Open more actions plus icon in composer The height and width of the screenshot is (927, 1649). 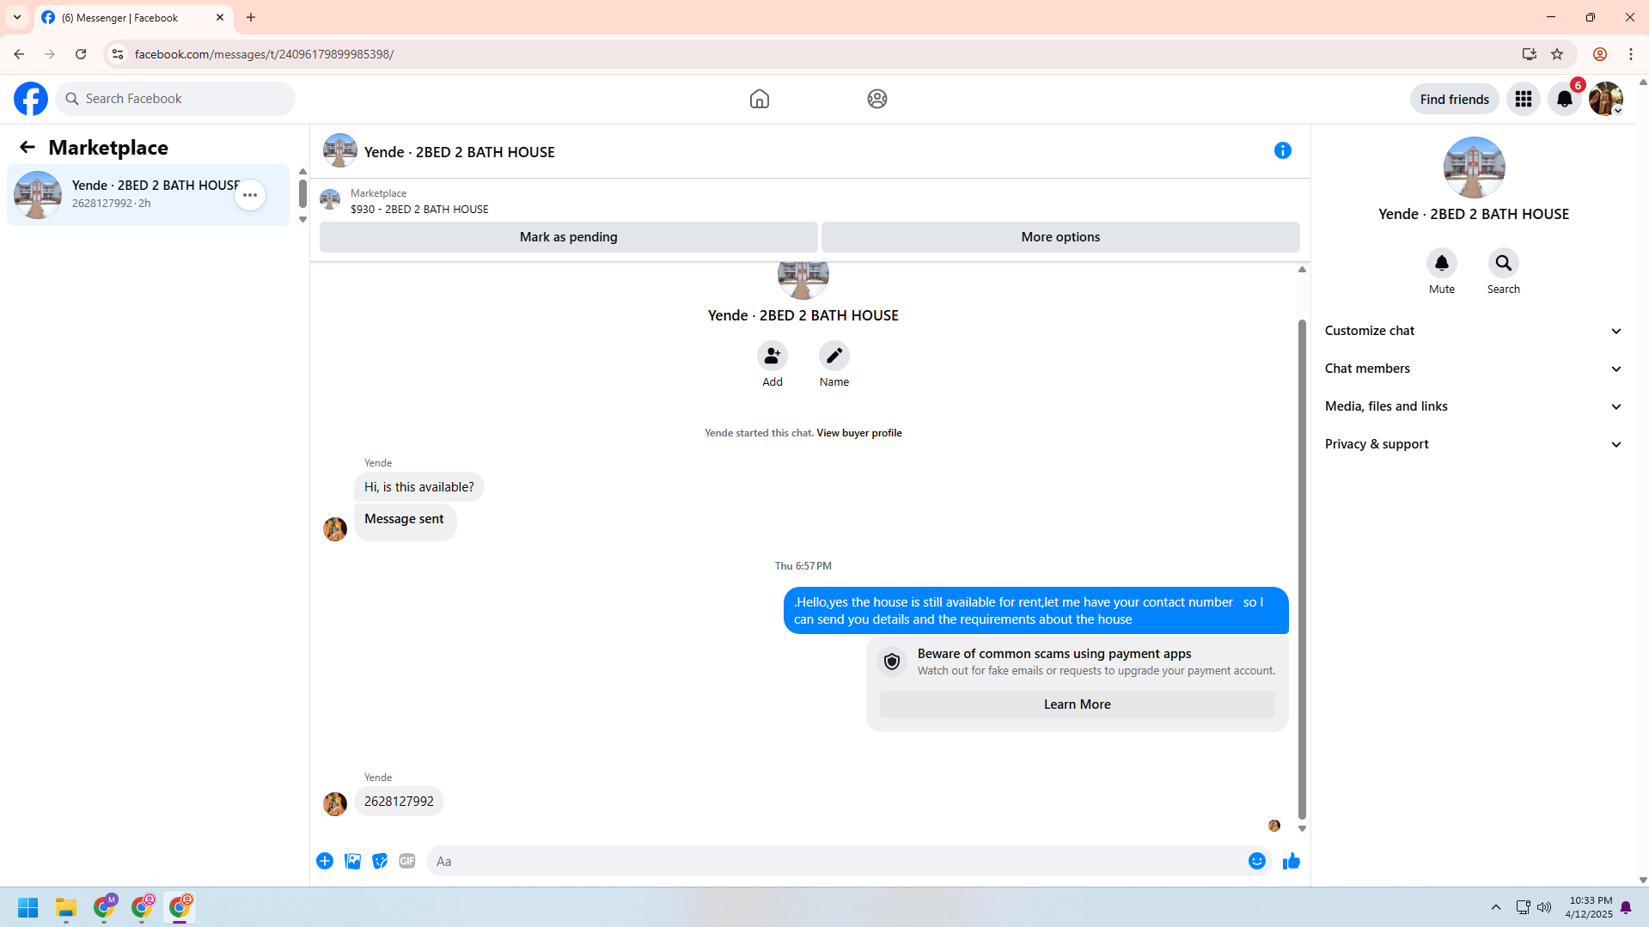tap(325, 861)
